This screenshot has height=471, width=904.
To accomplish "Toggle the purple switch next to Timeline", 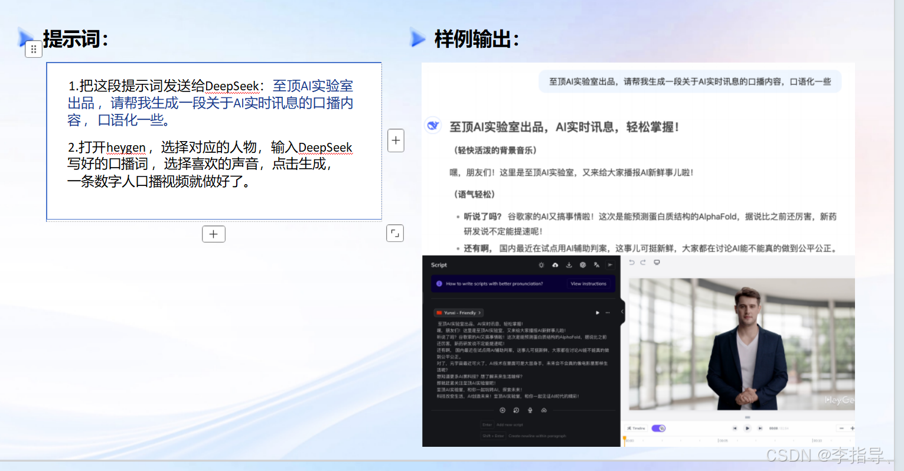I will point(658,429).
